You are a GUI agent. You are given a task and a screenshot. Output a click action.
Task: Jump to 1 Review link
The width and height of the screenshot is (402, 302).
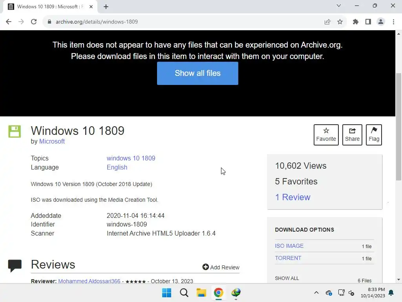pos(293,197)
